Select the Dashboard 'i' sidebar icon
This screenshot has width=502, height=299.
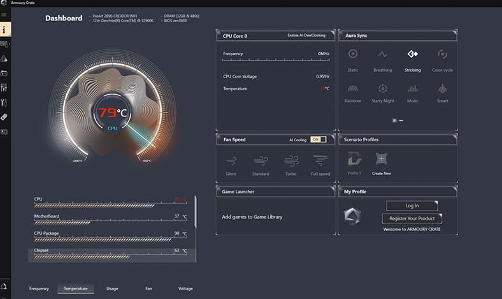pyautogui.click(x=5, y=29)
